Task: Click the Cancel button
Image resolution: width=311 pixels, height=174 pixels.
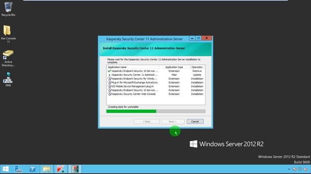Action: point(195,121)
